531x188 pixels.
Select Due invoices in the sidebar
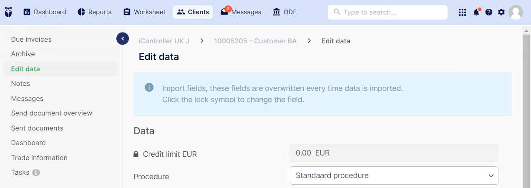tap(31, 39)
